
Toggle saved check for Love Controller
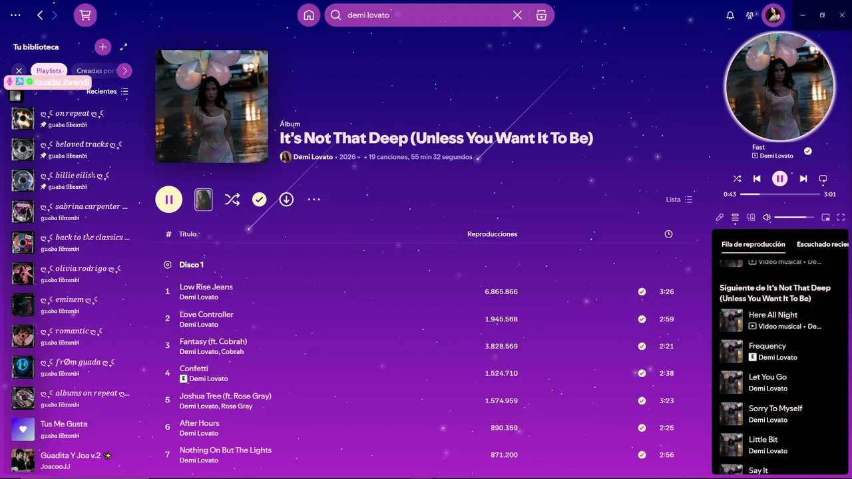(x=642, y=319)
